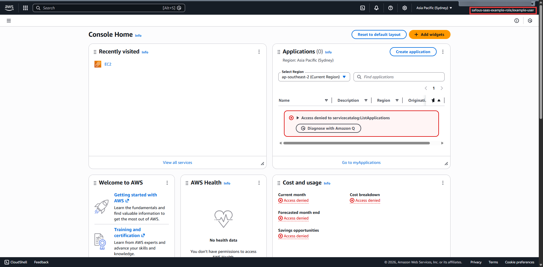Launch CloudShell from top navigation bar
The image size is (543, 267).
click(362, 8)
